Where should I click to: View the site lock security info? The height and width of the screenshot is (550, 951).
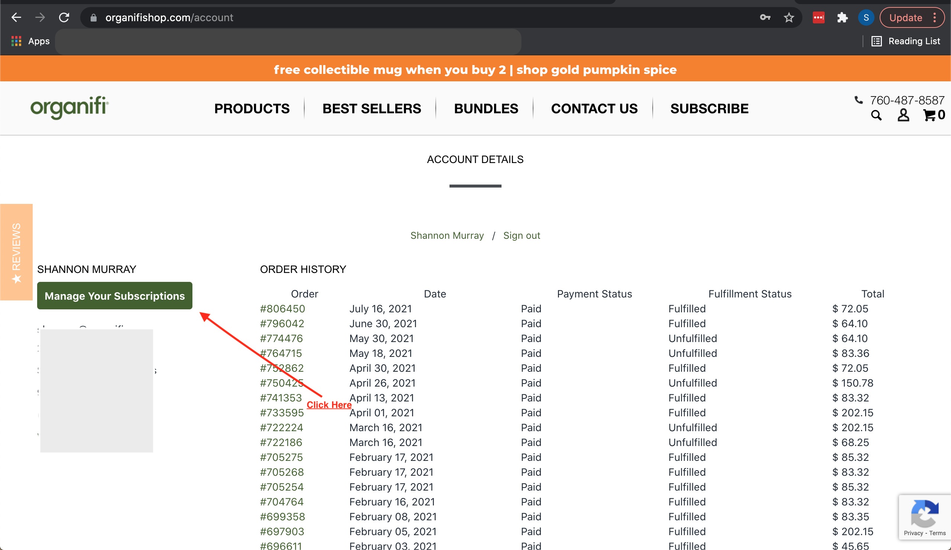click(x=94, y=18)
